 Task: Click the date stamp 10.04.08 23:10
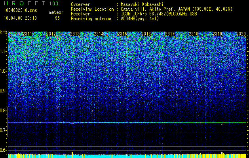(x=20, y=18)
